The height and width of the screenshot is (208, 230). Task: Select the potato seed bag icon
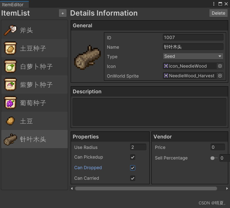coord(10,48)
